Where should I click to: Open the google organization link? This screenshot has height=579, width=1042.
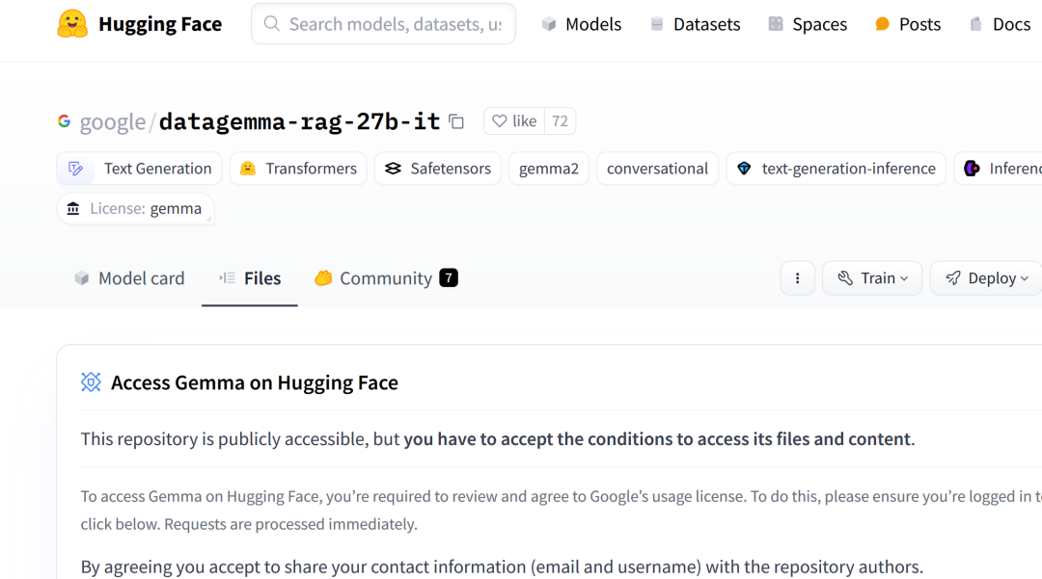(x=112, y=121)
